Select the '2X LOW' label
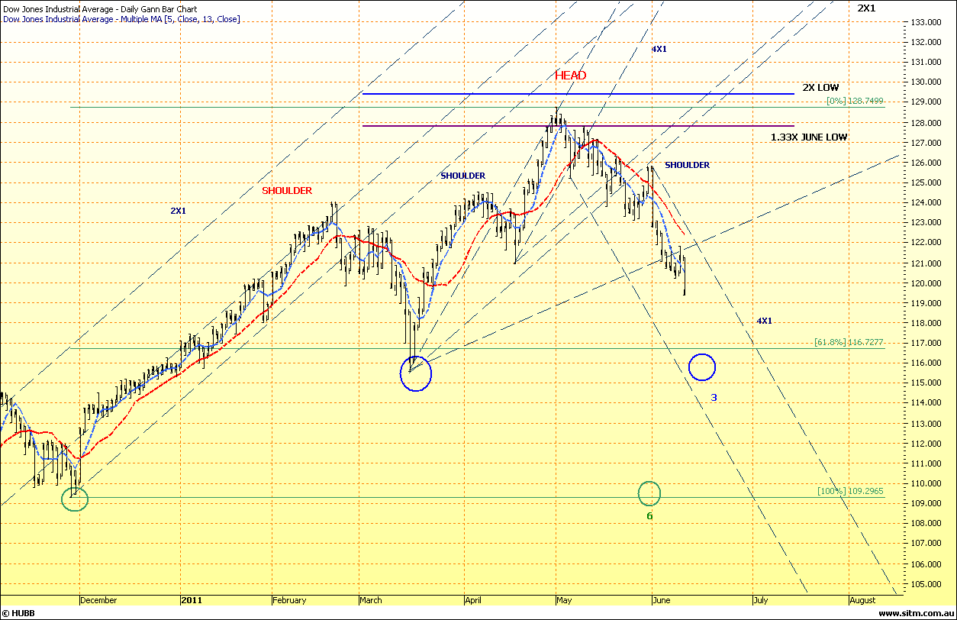 pos(820,88)
